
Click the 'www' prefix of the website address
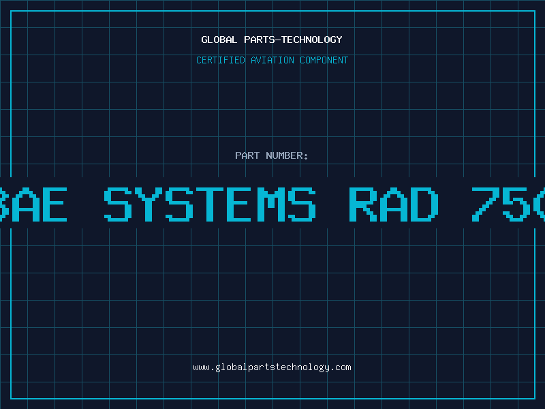coord(201,367)
